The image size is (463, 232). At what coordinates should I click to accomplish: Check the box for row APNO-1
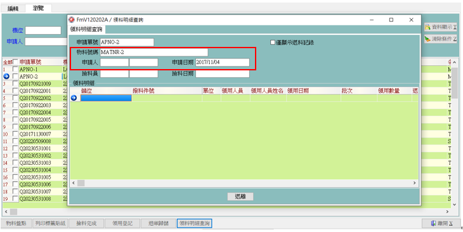click(x=15, y=69)
